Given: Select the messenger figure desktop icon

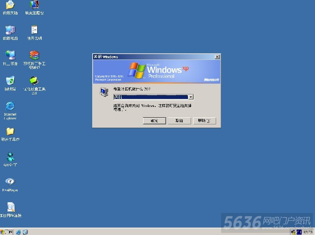Looking at the screenshot, I should (x=10, y=159).
